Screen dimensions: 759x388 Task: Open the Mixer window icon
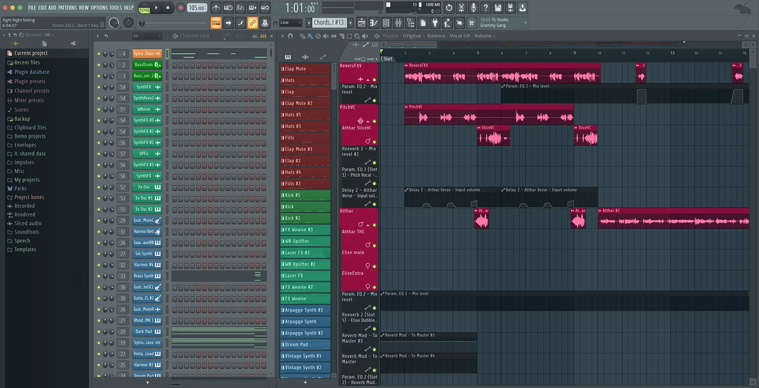click(x=398, y=23)
